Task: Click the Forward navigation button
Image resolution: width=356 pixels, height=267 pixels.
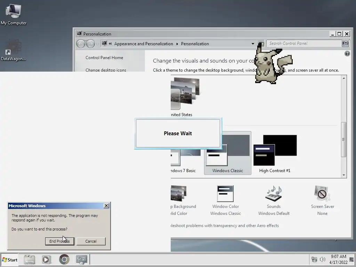Action: pos(90,43)
